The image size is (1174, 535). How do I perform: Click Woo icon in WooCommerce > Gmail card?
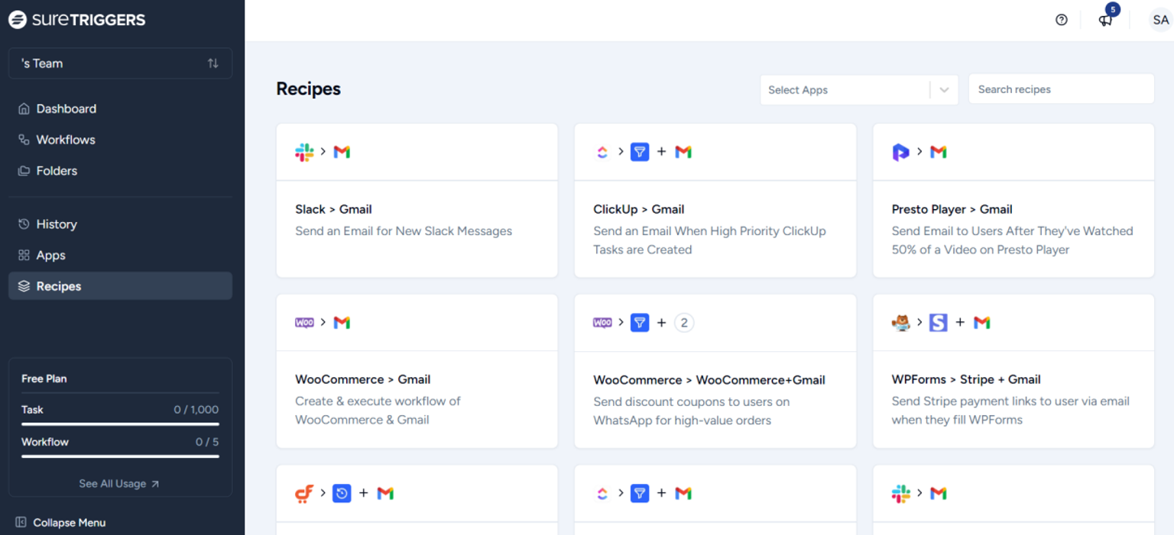(304, 323)
